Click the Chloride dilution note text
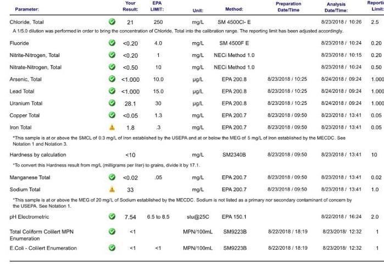The height and width of the screenshot is (269, 384). pyautogui.click(x=178, y=31)
